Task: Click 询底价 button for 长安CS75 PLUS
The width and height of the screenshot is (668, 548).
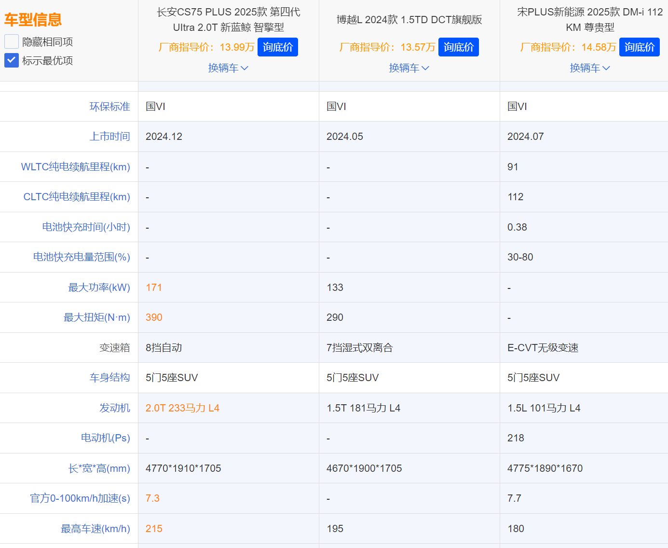Action: 278,47
